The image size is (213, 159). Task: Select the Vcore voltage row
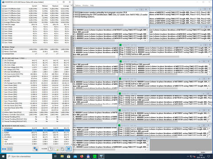click(x=35, y=139)
